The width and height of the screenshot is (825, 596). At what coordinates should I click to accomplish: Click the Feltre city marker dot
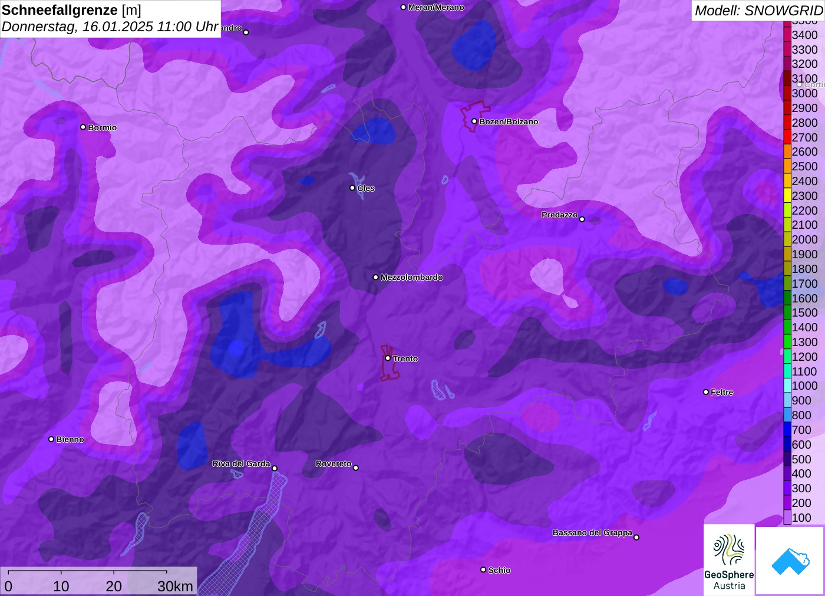(706, 392)
